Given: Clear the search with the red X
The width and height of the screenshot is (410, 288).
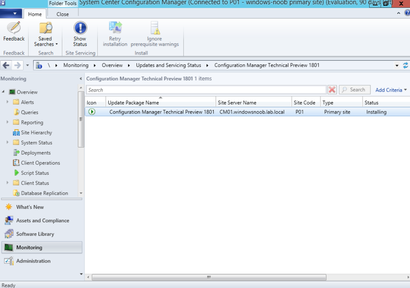Looking at the screenshot, I should point(332,90).
